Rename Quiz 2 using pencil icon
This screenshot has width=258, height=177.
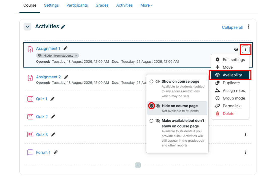point(53,117)
